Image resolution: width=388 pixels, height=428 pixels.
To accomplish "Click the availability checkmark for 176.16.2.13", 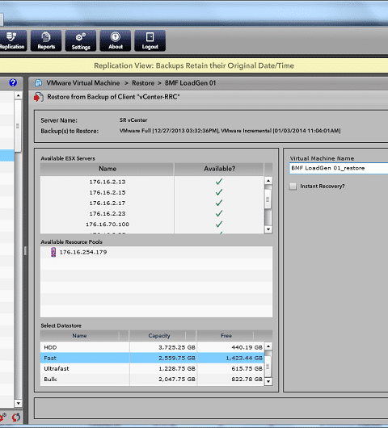I will pyautogui.click(x=219, y=182).
